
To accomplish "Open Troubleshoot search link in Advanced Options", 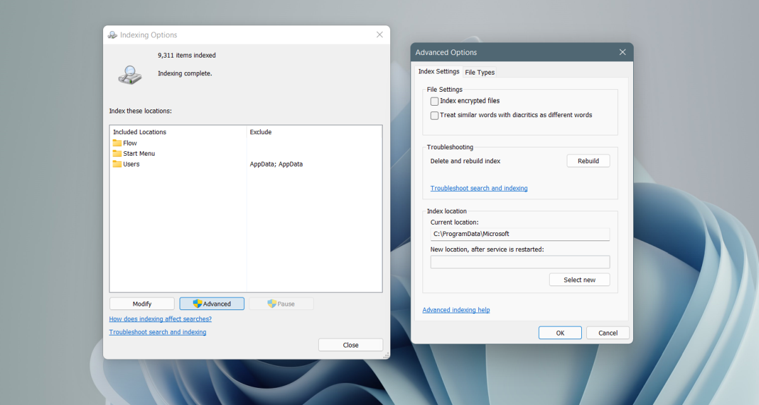I will point(479,189).
